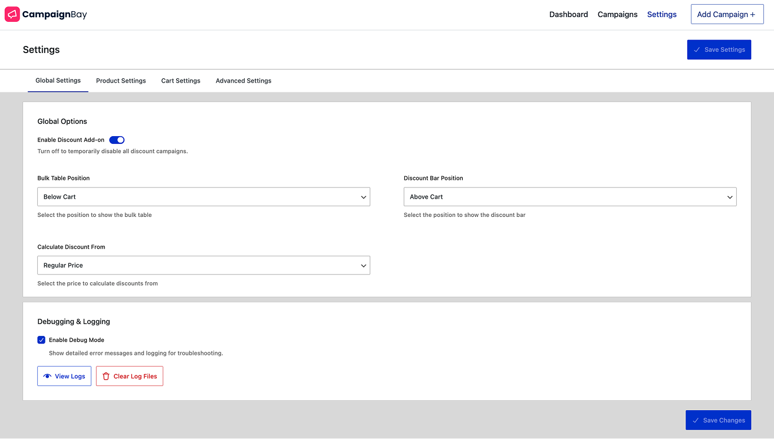The image size is (774, 439).
Task: Open Campaigns from the top navigation
Action: click(617, 14)
